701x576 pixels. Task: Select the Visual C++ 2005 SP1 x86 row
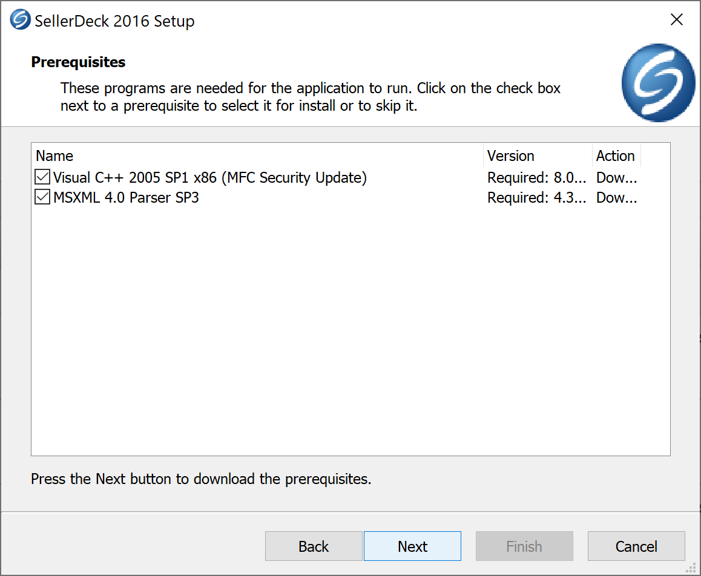point(209,178)
